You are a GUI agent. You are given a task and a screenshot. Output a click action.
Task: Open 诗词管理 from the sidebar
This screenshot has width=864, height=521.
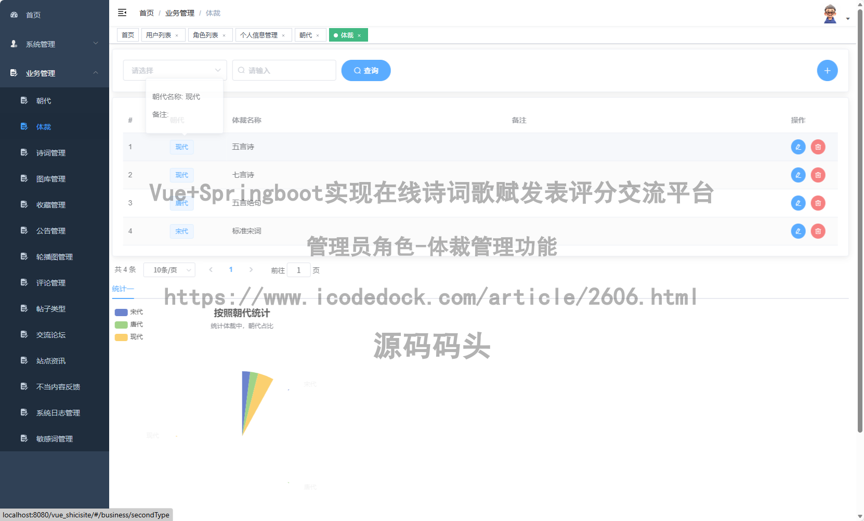click(51, 152)
